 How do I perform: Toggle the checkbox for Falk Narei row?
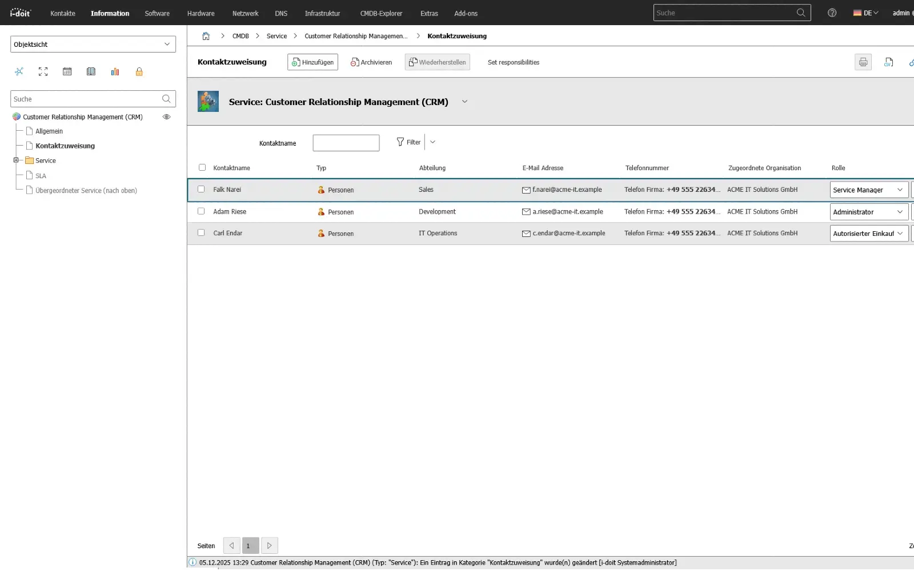click(201, 189)
